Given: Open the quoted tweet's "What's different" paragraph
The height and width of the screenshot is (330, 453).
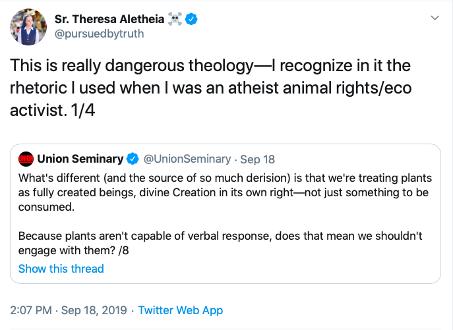Looking at the screenshot, I should [x=224, y=192].
